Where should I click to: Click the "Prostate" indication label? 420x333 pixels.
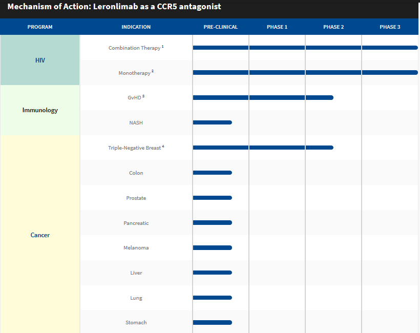(x=136, y=198)
